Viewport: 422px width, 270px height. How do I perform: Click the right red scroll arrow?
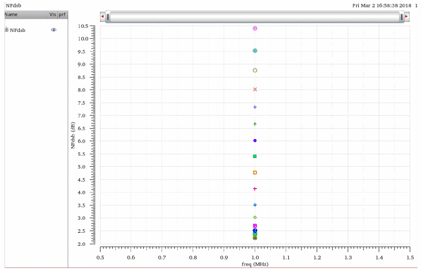pos(407,17)
